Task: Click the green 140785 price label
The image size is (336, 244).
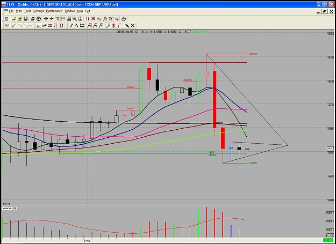Action: (253, 163)
